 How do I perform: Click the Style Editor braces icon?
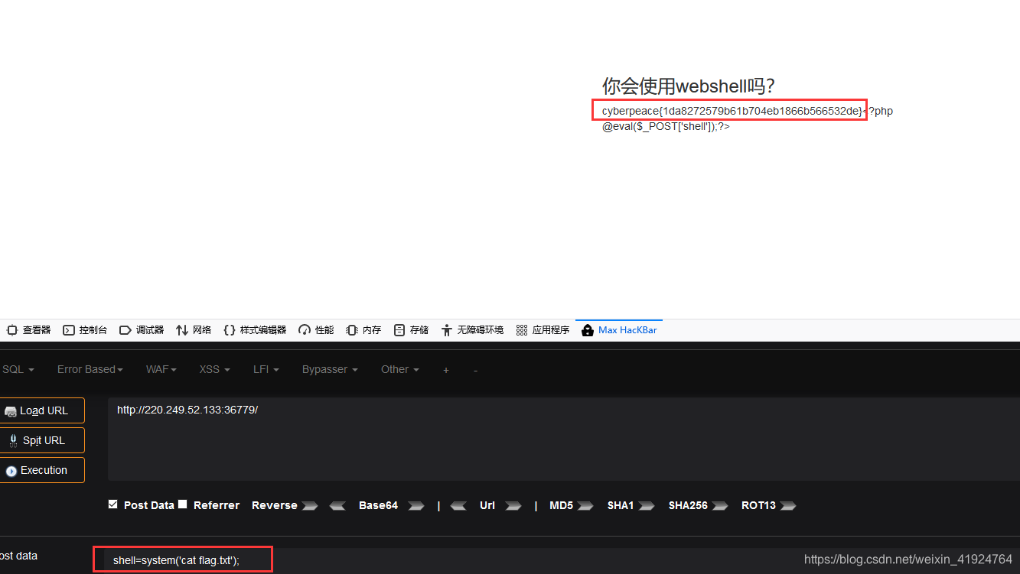coord(230,330)
